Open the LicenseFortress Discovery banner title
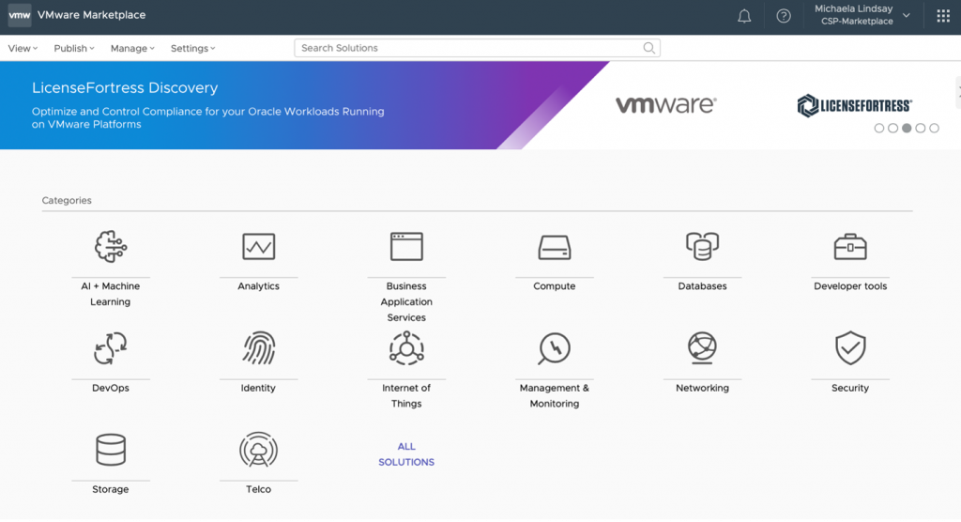The image size is (961, 522). coord(125,87)
